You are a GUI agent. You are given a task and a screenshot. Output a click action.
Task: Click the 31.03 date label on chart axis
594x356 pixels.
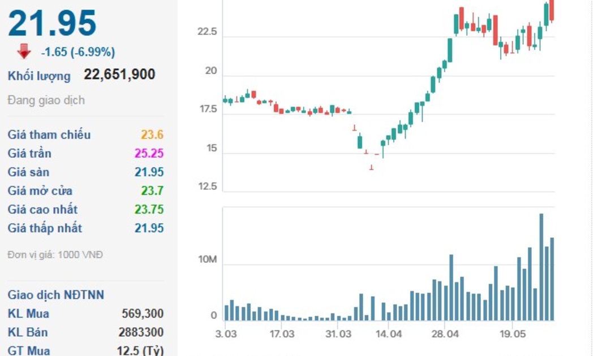tap(338, 334)
